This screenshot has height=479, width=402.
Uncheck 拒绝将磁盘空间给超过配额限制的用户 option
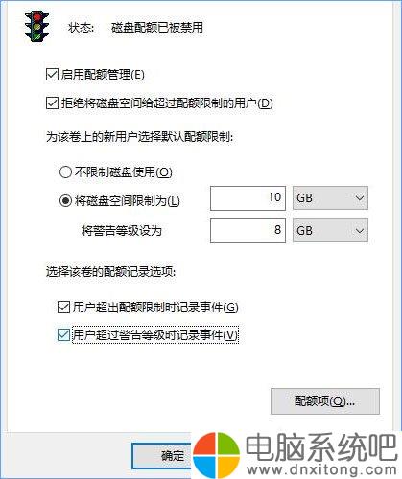coord(52,103)
